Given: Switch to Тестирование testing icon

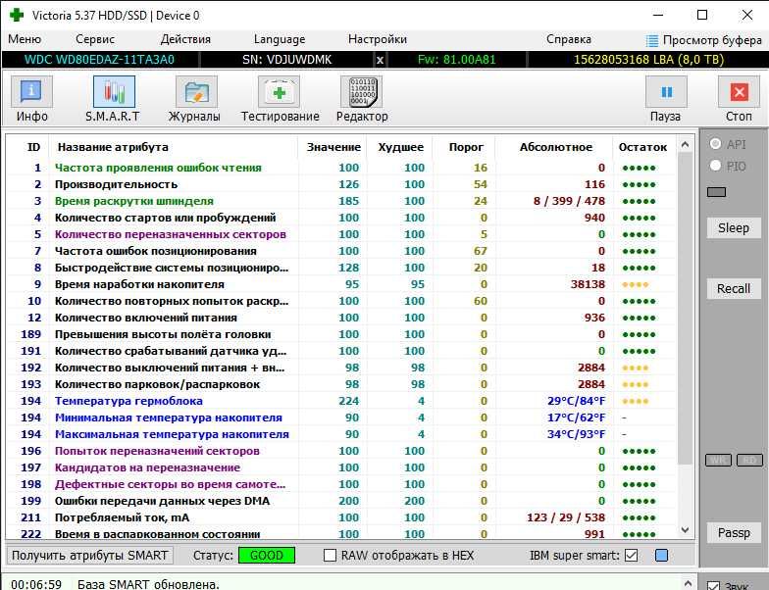Looking at the screenshot, I should 279,91.
